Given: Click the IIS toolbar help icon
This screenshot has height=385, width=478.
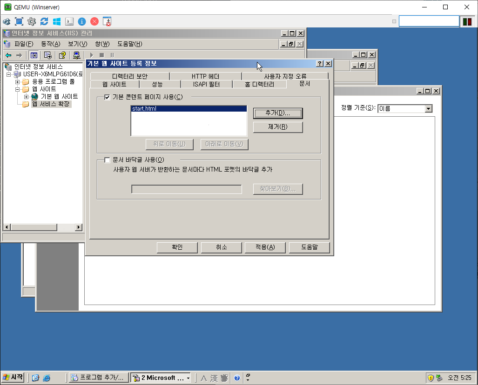Looking at the screenshot, I should point(62,55).
